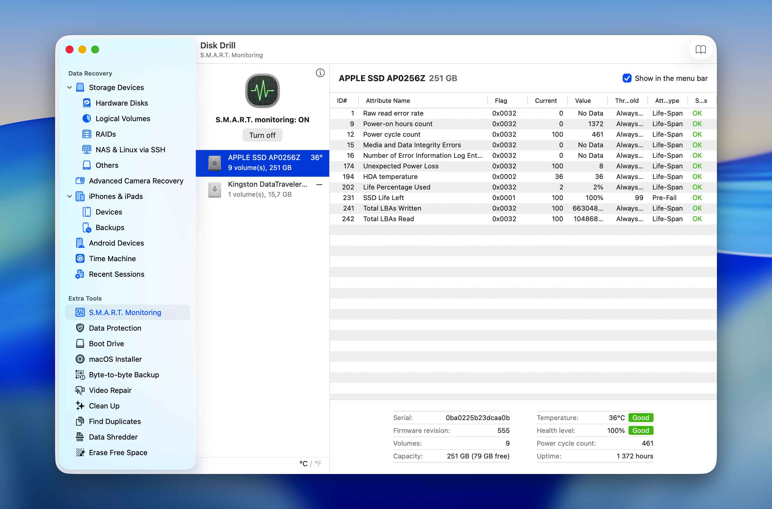Select APPLE SSD AP0256Z disk
The height and width of the screenshot is (509, 772).
click(x=262, y=163)
